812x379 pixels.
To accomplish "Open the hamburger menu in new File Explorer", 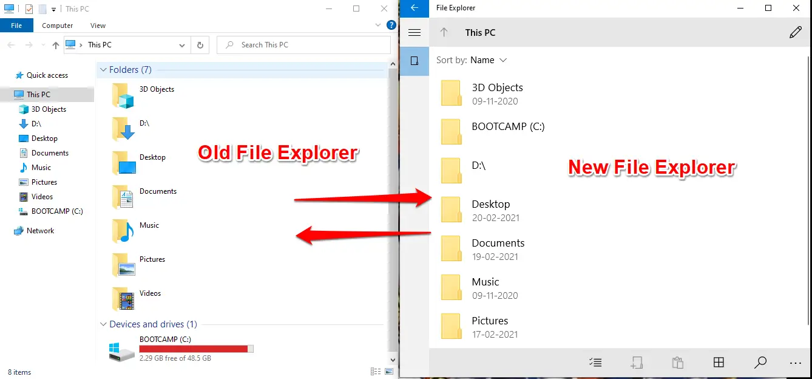I will point(414,33).
